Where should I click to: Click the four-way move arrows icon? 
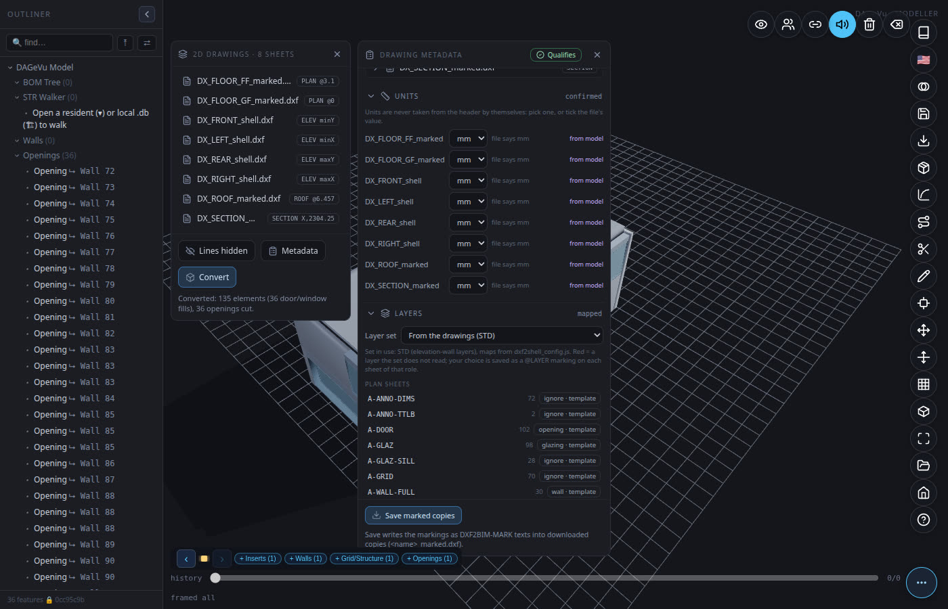924,330
